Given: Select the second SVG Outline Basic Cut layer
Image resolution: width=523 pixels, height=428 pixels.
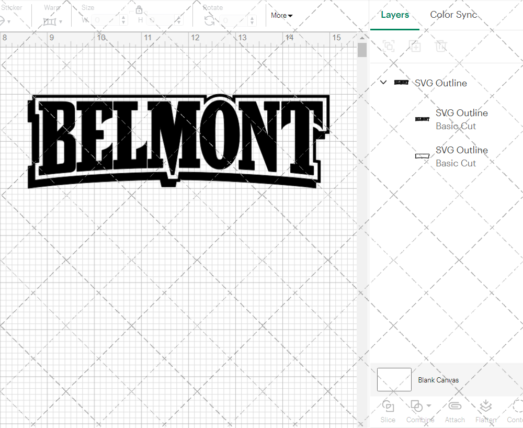Looking at the screenshot, I should coord(462,156).
